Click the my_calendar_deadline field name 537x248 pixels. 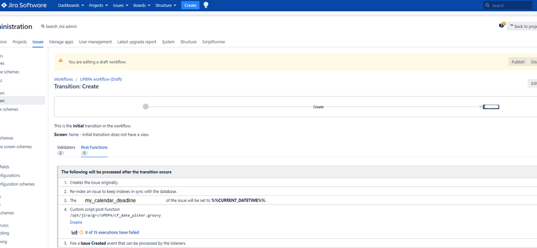click(111, 200)
